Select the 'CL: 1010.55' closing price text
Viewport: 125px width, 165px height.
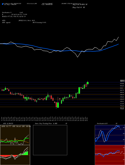(47, 4)
